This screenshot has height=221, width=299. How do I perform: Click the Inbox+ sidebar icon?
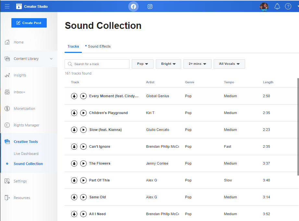[7, 92]
